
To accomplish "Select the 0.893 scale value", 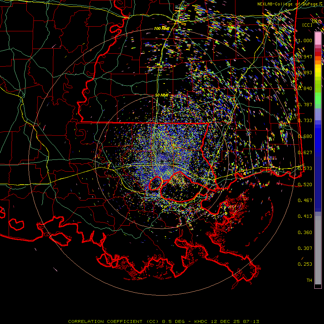I will click(305, 72).
